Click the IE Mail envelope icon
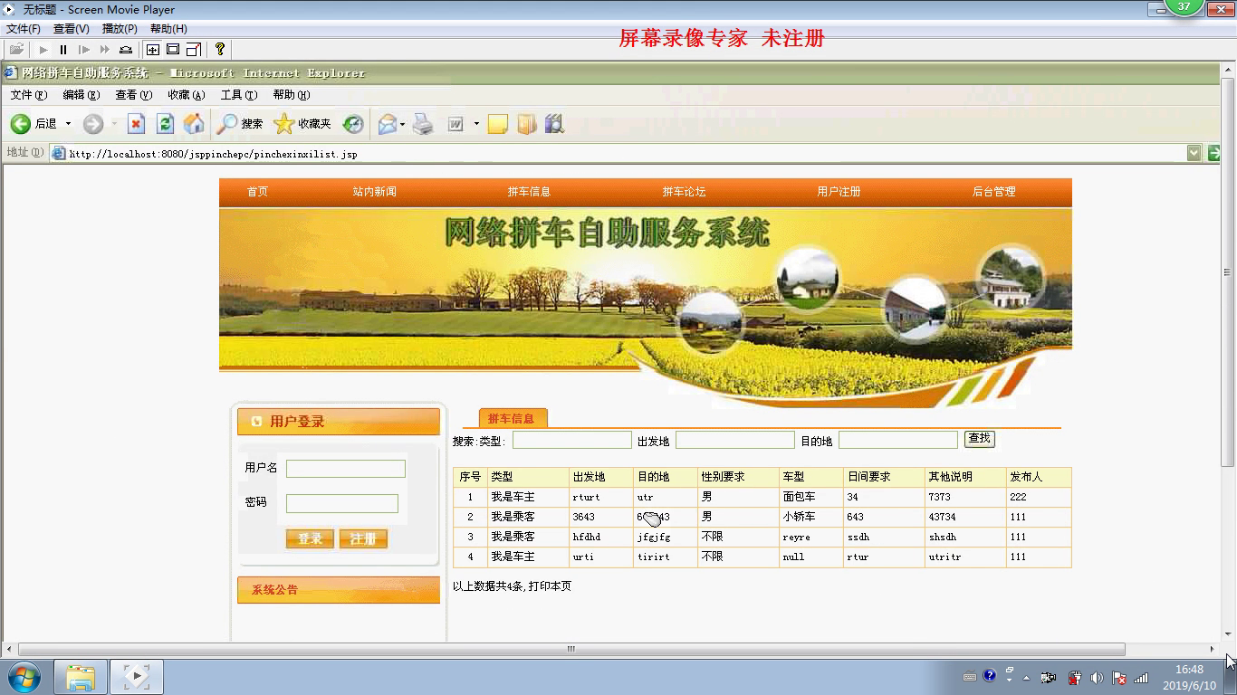The image size is (1237, 695). (x=388, y=124)
